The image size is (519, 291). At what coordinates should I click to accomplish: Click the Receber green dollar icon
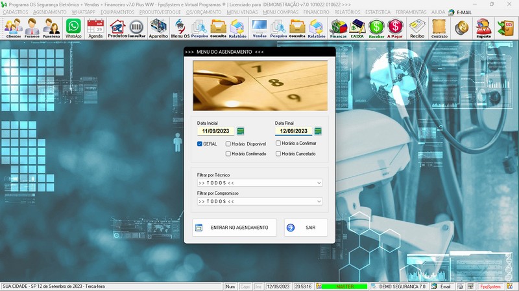point(376,28)
